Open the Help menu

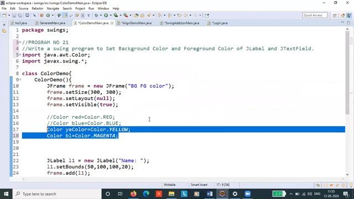pos(116,8)
